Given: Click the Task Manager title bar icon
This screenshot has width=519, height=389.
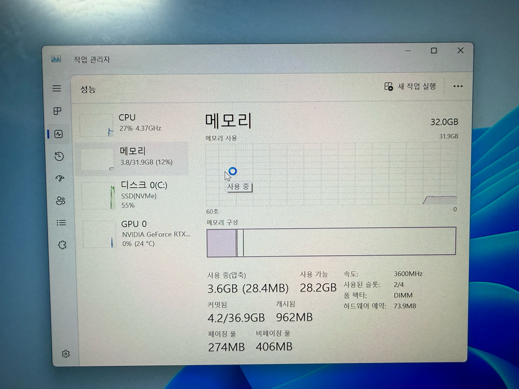Looking at the screenshot, I should point(55,60).
